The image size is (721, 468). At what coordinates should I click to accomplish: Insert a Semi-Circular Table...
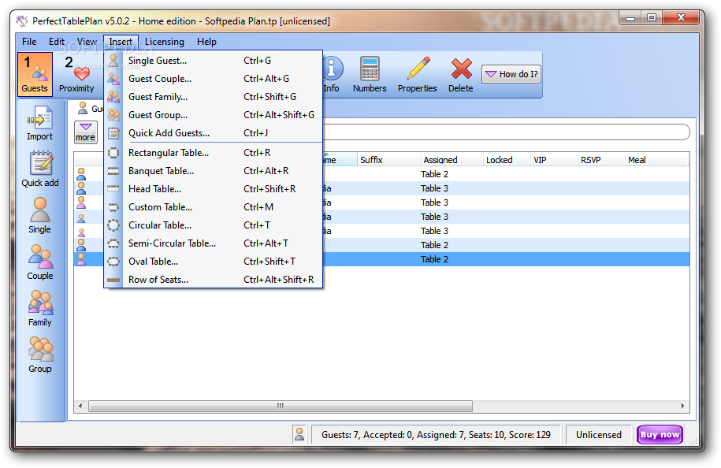click(x=214, y=243)
